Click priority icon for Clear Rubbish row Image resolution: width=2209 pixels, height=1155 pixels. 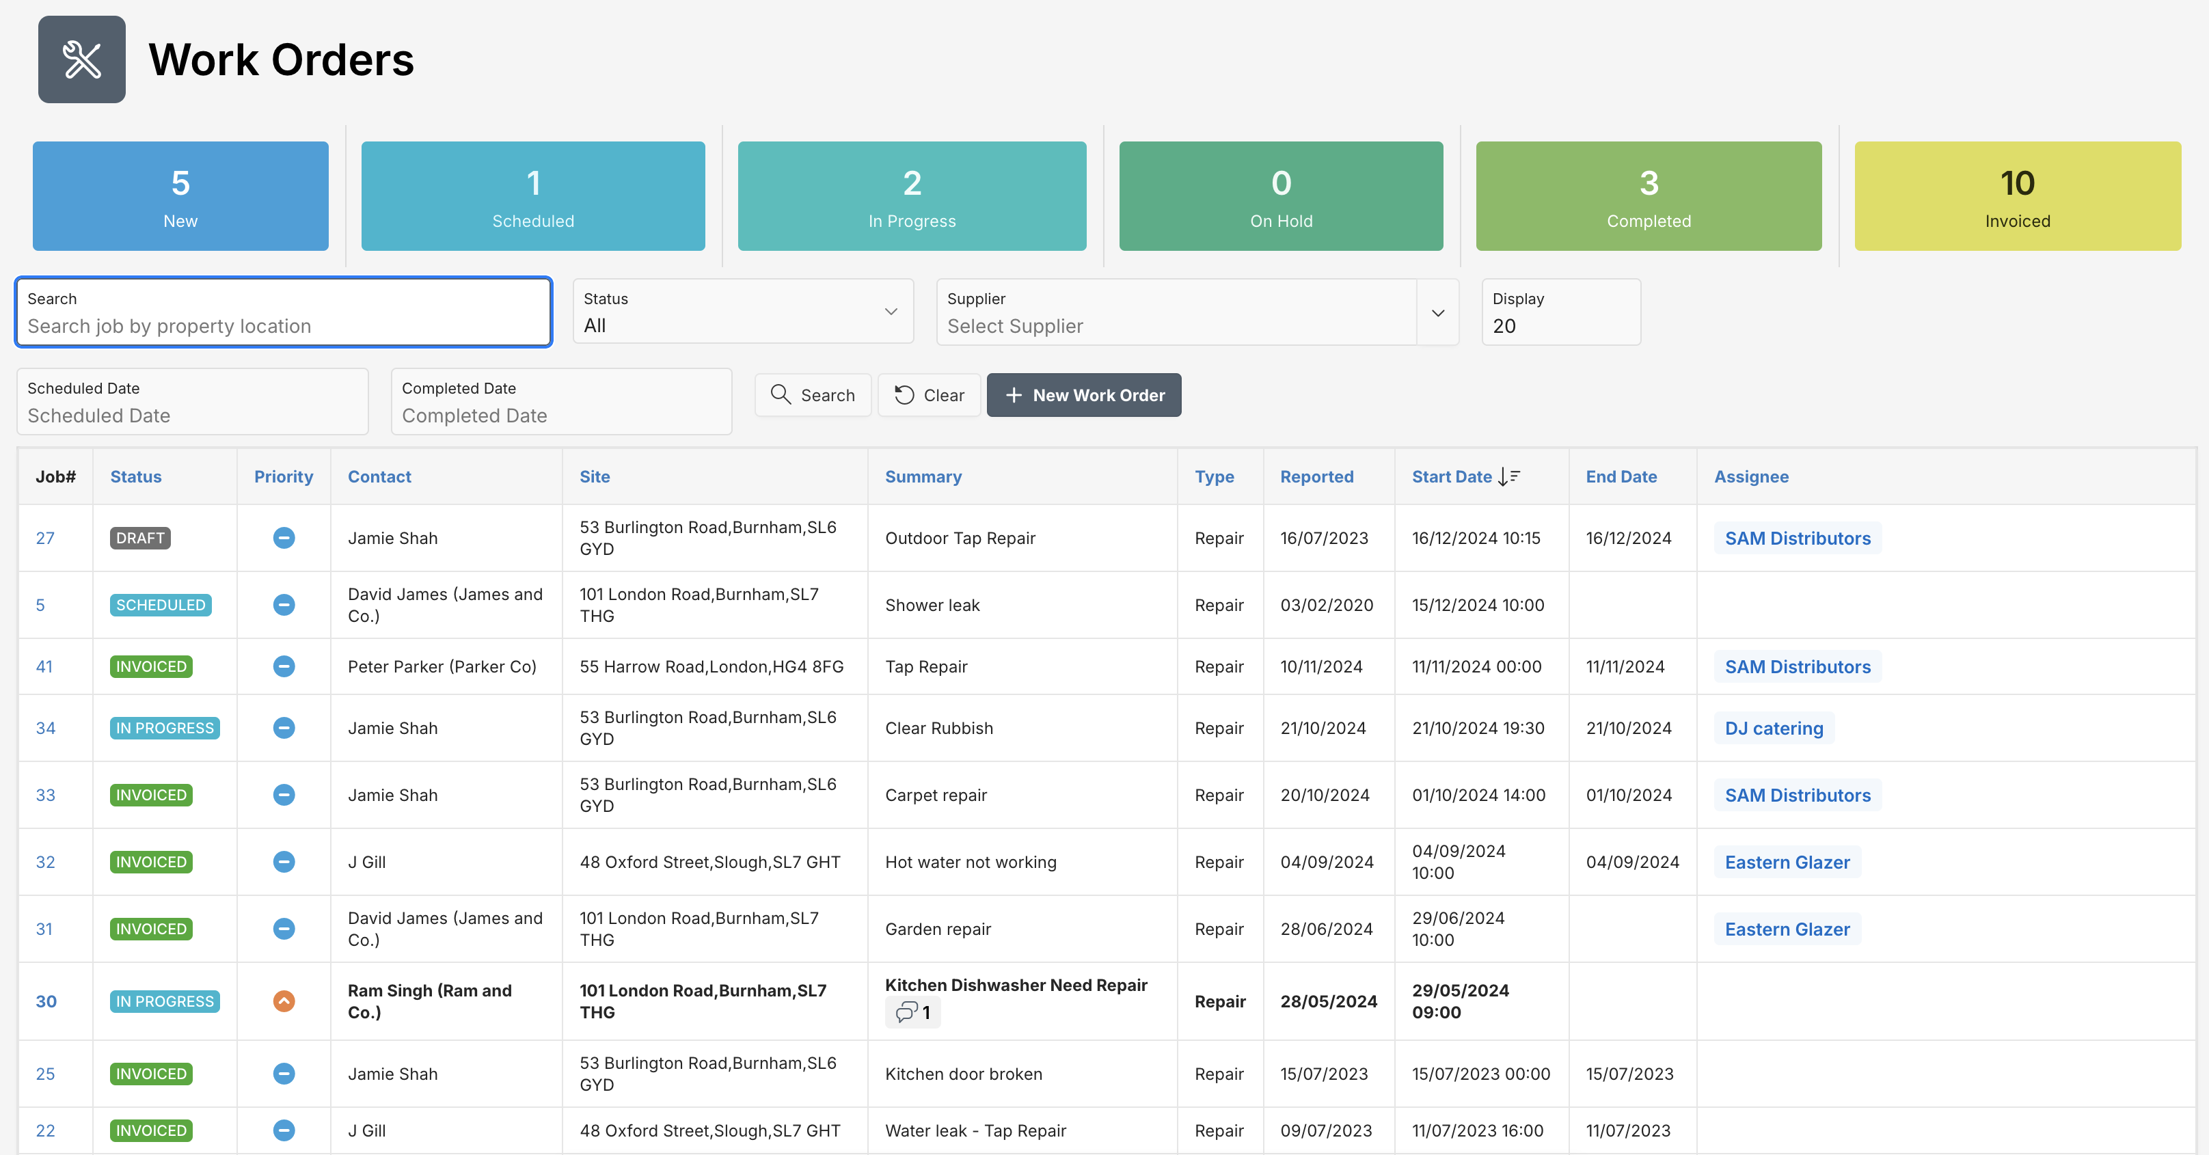pos(284,728)
